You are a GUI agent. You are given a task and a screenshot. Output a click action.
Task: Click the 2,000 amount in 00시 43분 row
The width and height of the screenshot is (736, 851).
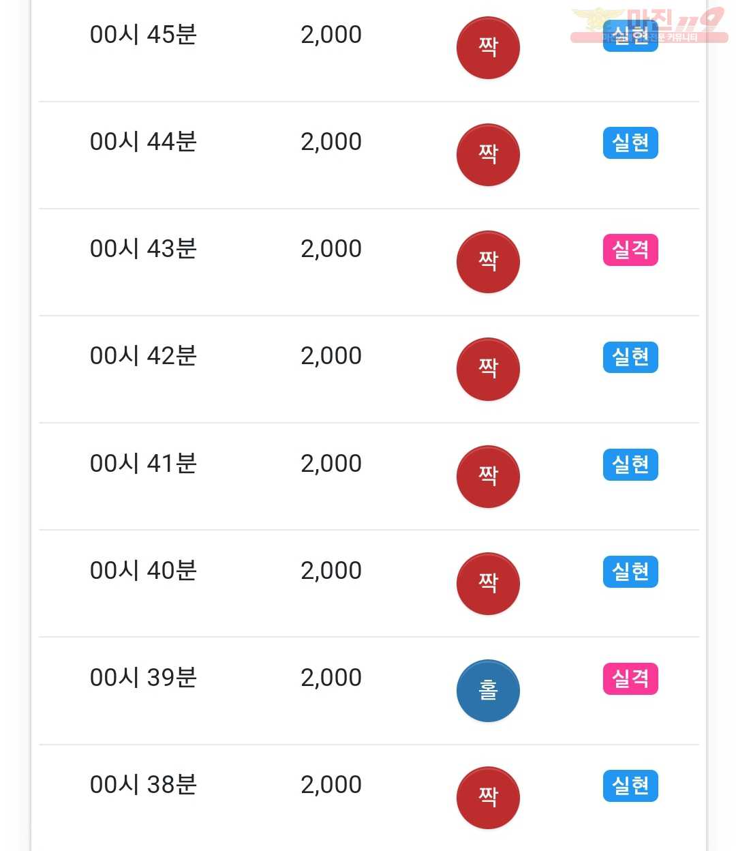tap(331, 249)
